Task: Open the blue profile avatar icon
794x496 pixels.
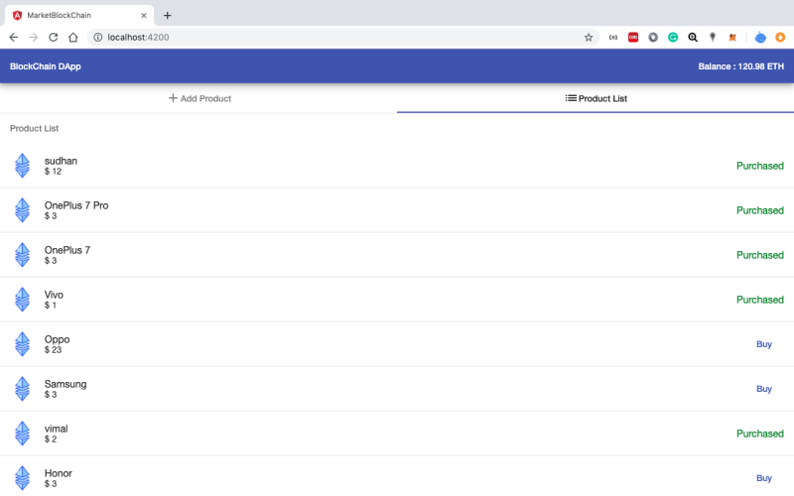Action: click(760, 38)
